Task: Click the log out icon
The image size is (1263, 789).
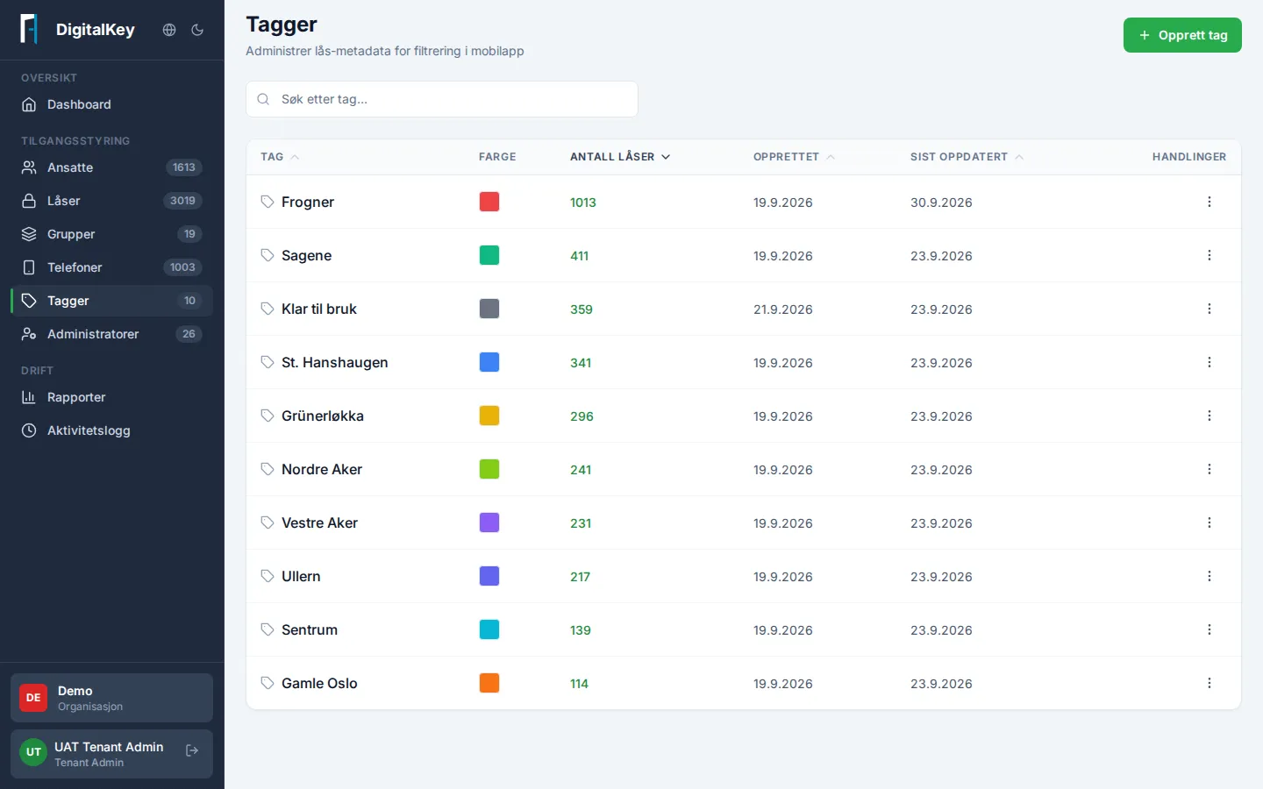Action: [192, 750]
